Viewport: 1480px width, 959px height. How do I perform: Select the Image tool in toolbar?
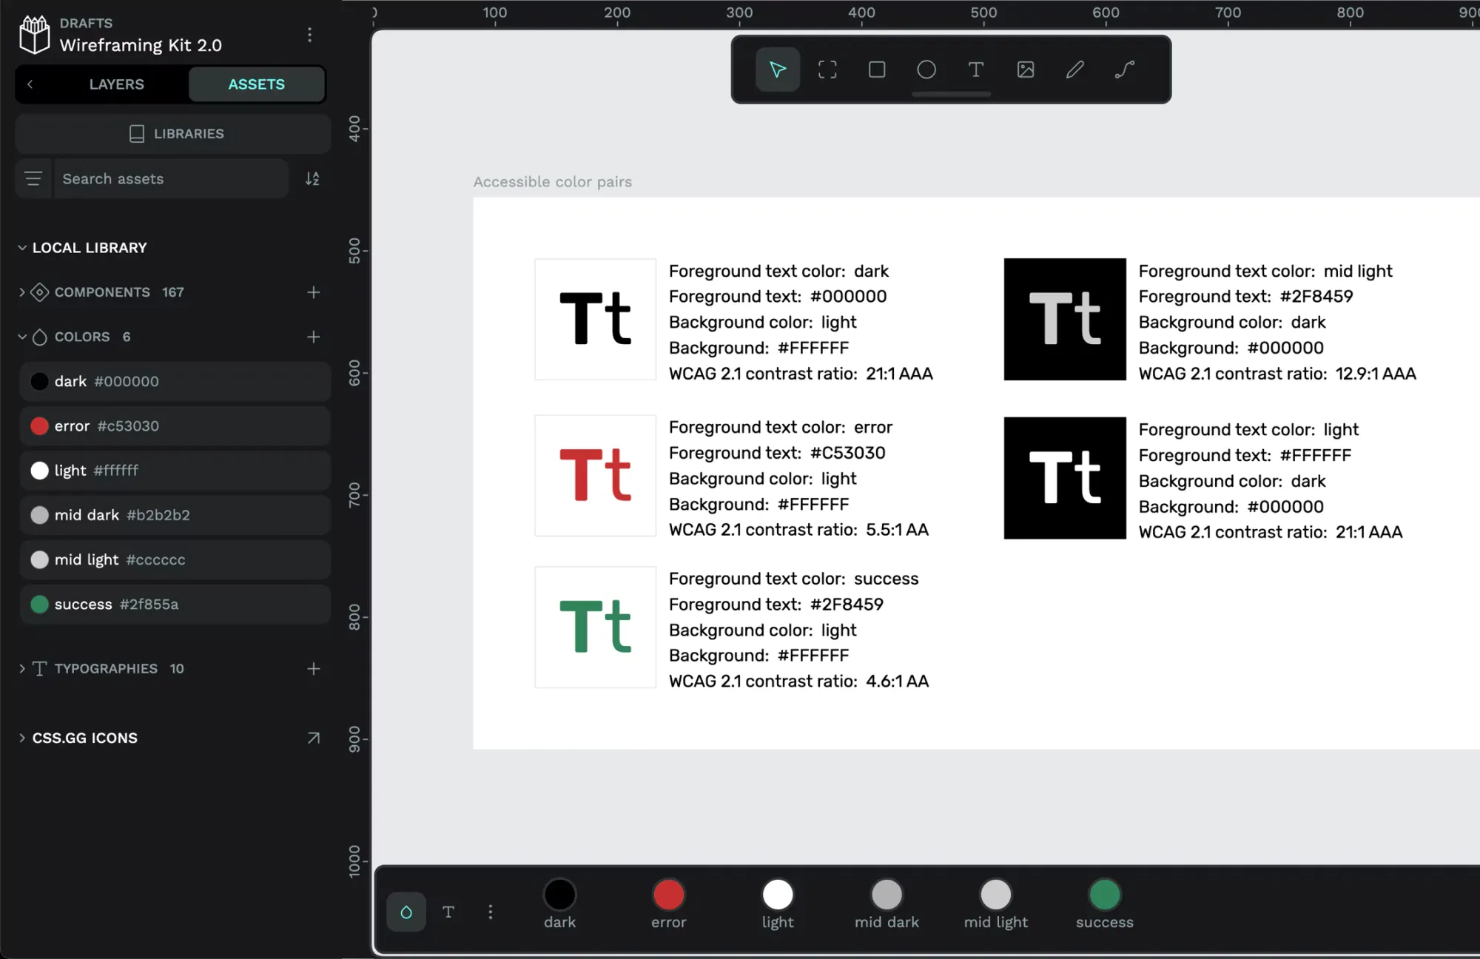point(1025,69)
